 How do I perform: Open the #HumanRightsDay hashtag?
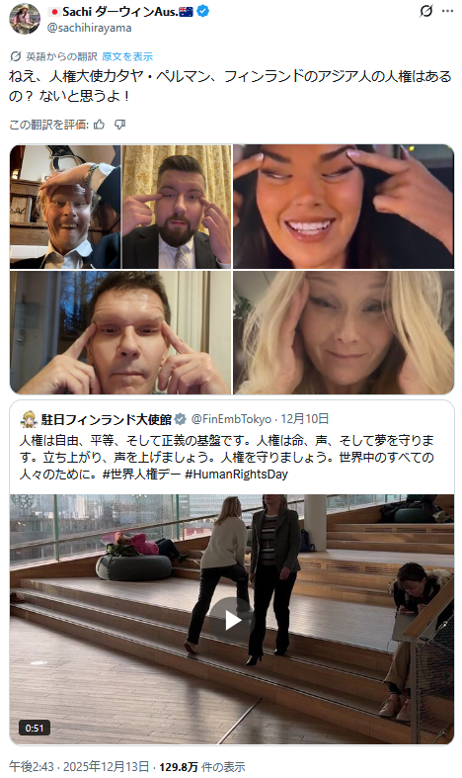237,475
